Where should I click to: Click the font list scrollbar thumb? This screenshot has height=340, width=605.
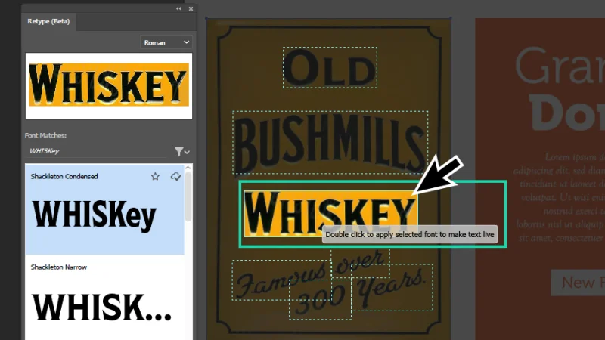tap(188, 196)
